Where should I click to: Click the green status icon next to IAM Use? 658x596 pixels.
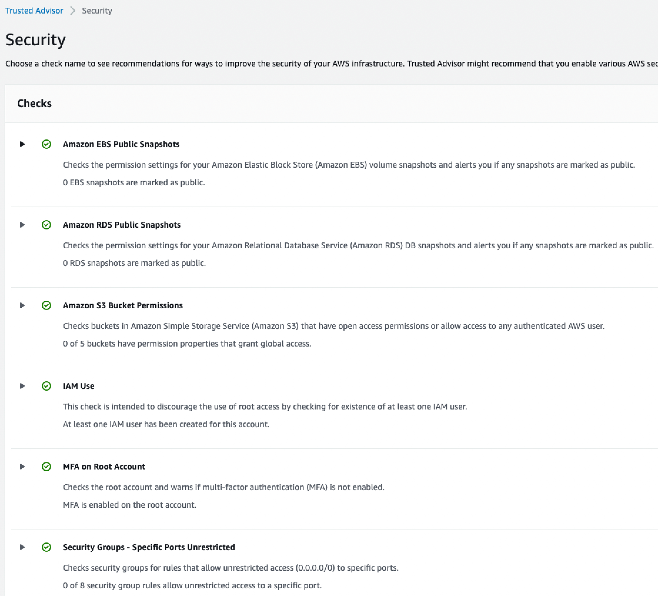click(46, 386)
